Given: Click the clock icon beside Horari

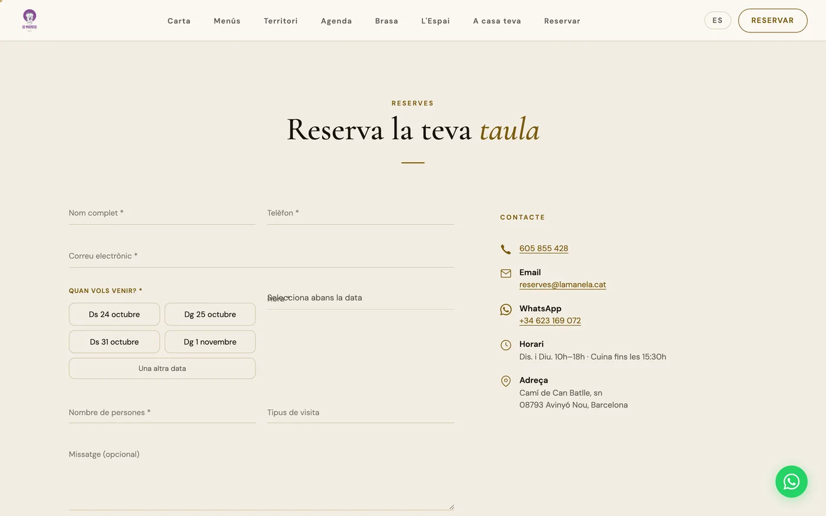Looking at the screenshot, I should [506, 345].
